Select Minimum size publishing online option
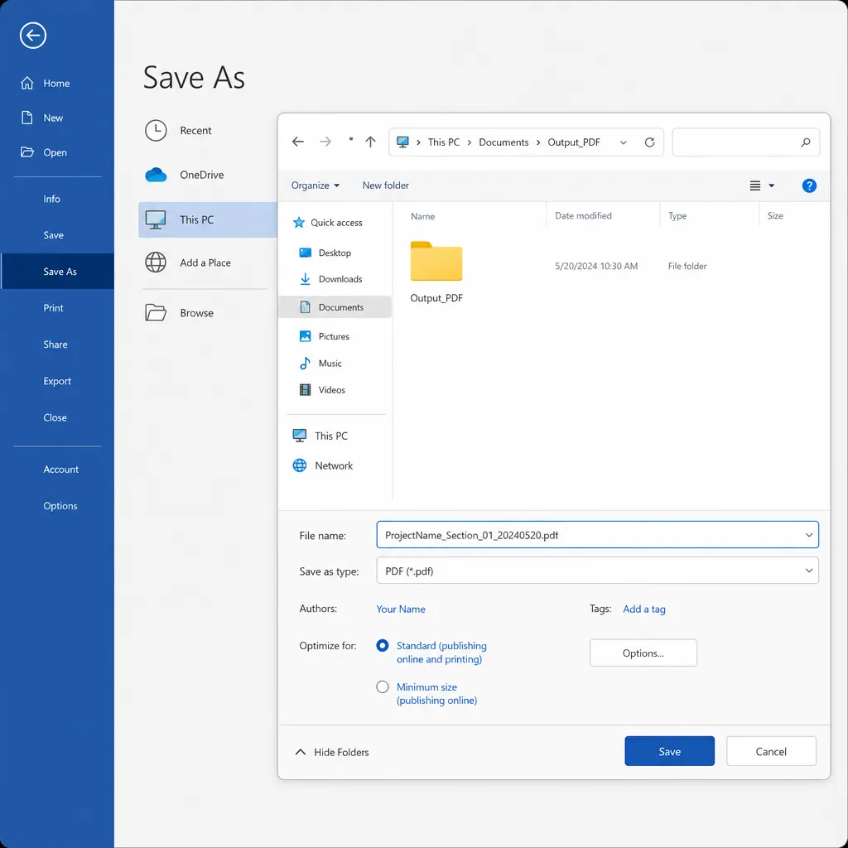This screenshot has height=848, width=848. click(x=383, y=687)
